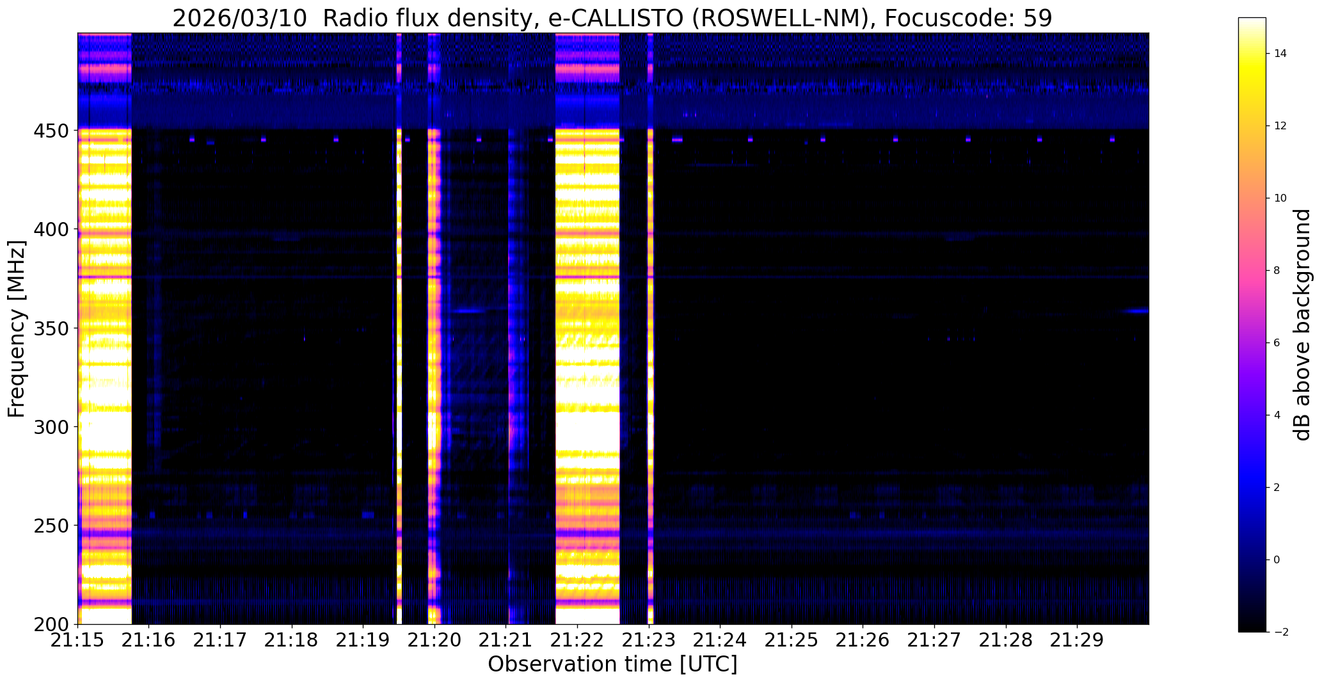1322x683 pixels.
Task: Click the 21:26 time tick label
Action: [x=863, y=640]
